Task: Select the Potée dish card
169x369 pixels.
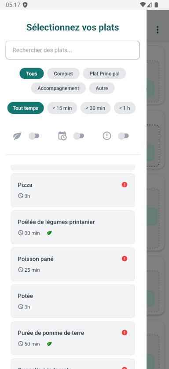Action: (73, 301)
